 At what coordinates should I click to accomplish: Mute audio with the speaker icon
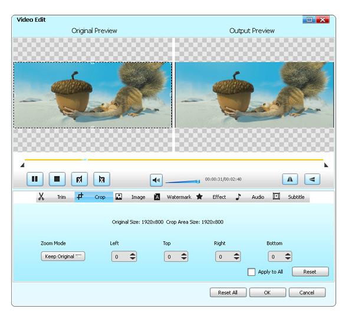(x=156, y=180)
